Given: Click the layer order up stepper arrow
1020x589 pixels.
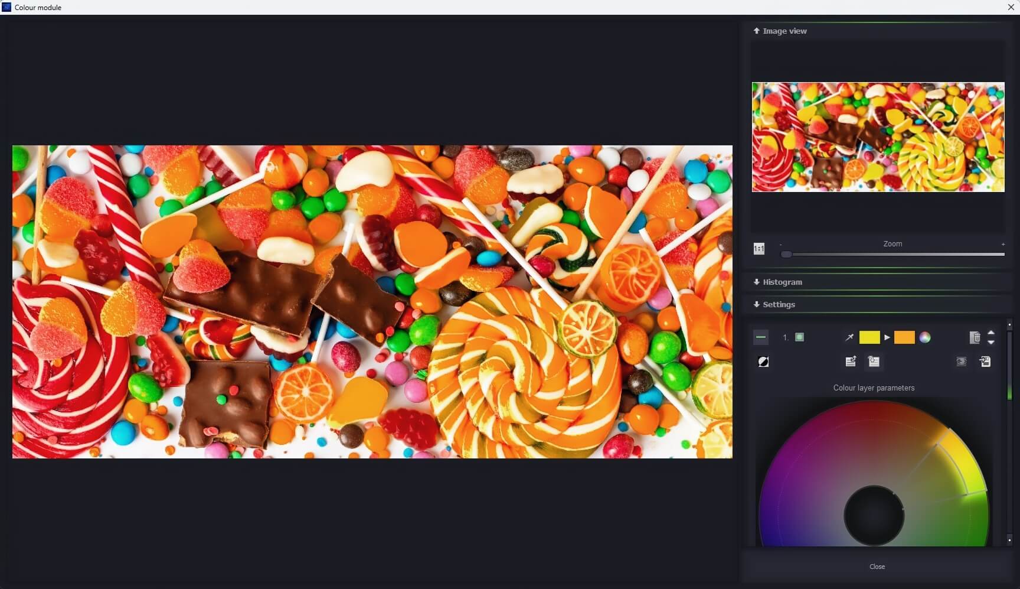Looking at the screenshot, I should click(x=992, y=333).
